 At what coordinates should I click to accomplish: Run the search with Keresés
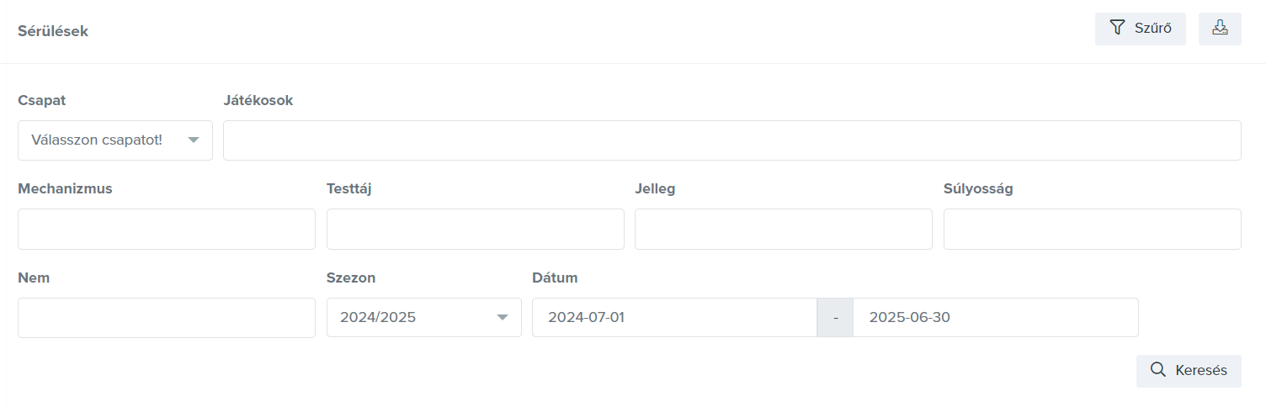(x=1189, y=371)
